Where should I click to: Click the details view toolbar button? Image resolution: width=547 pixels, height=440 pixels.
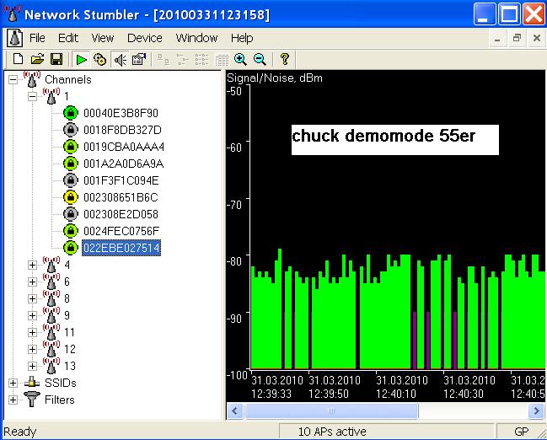tap(222, 60)
